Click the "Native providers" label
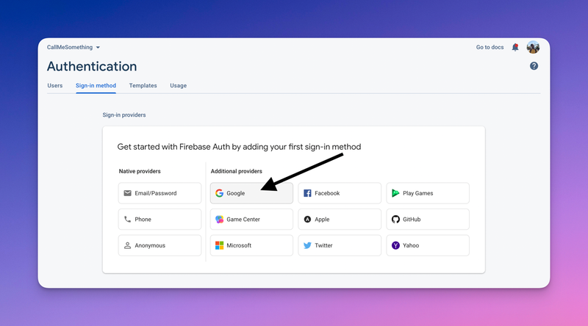This screenshot has height=326, width=588. (x=140, y=171)
